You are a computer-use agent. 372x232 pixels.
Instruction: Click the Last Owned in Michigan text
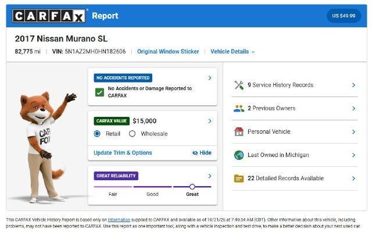click(278, 155)
